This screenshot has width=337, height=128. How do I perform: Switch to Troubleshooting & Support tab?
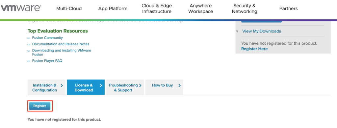tap(125, 88)
